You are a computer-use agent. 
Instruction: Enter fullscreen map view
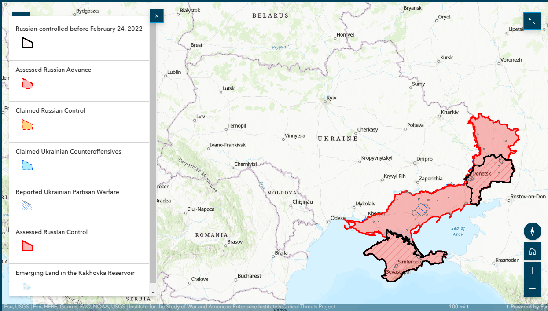click(532, 21)
